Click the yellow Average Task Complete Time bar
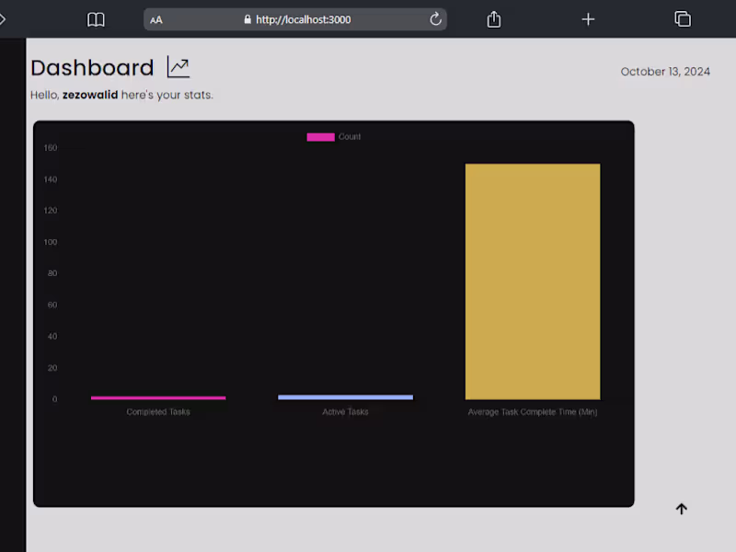 click(x=533, y=282)
